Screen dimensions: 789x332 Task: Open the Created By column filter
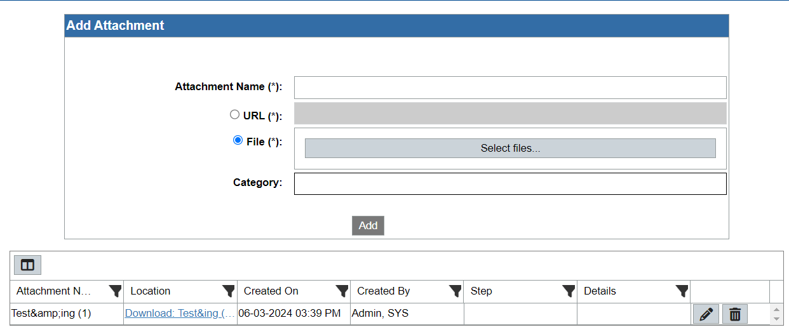click(455, 291)
